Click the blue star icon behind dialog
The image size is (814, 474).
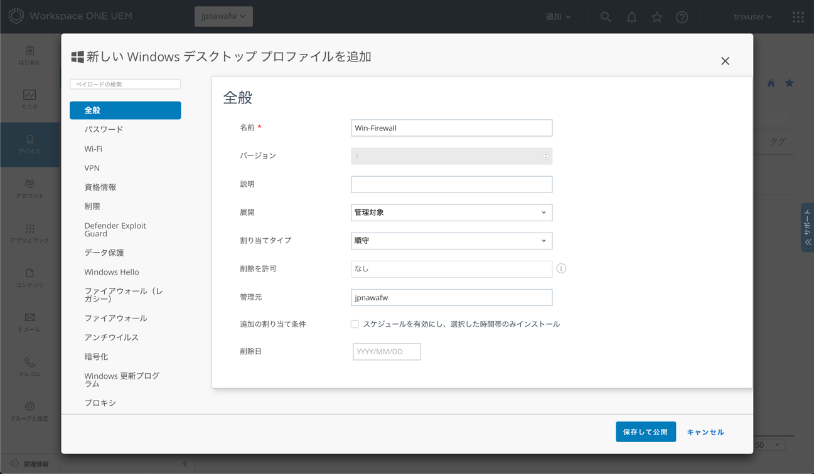click(789, 83)
